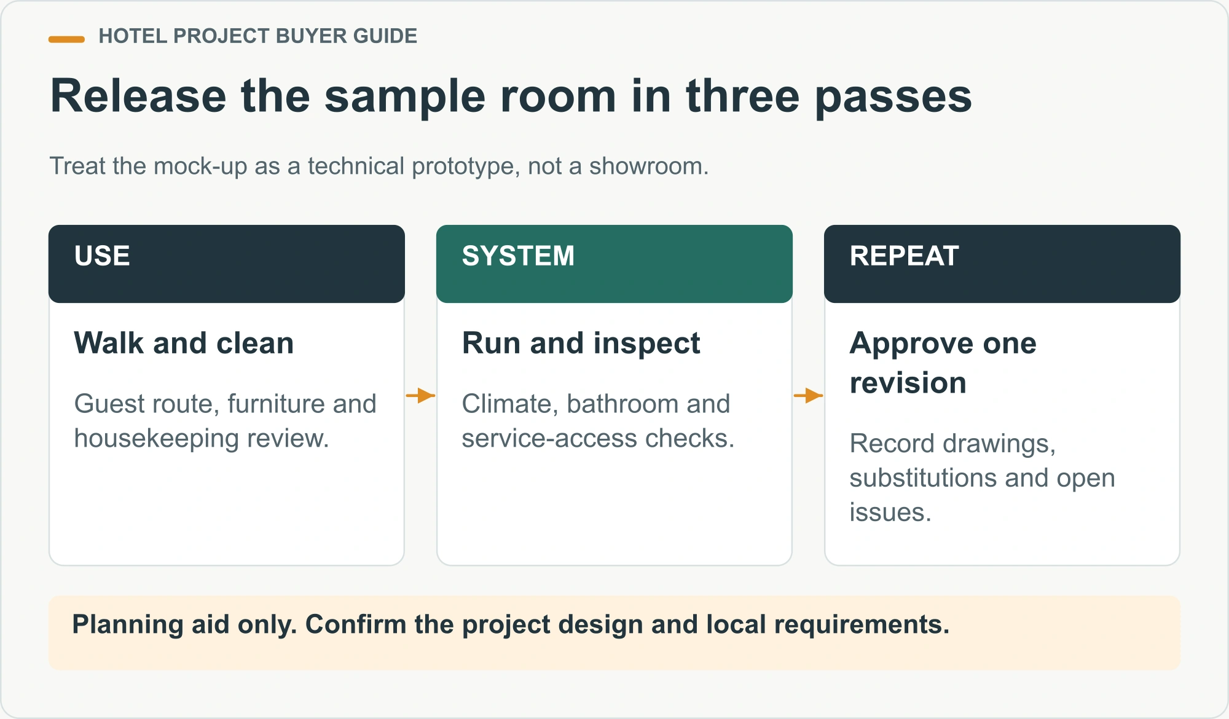
Task: Click the 'HOTEL PROJECT BUYER GUIDE' label
Action: click(x=257, y=36)
